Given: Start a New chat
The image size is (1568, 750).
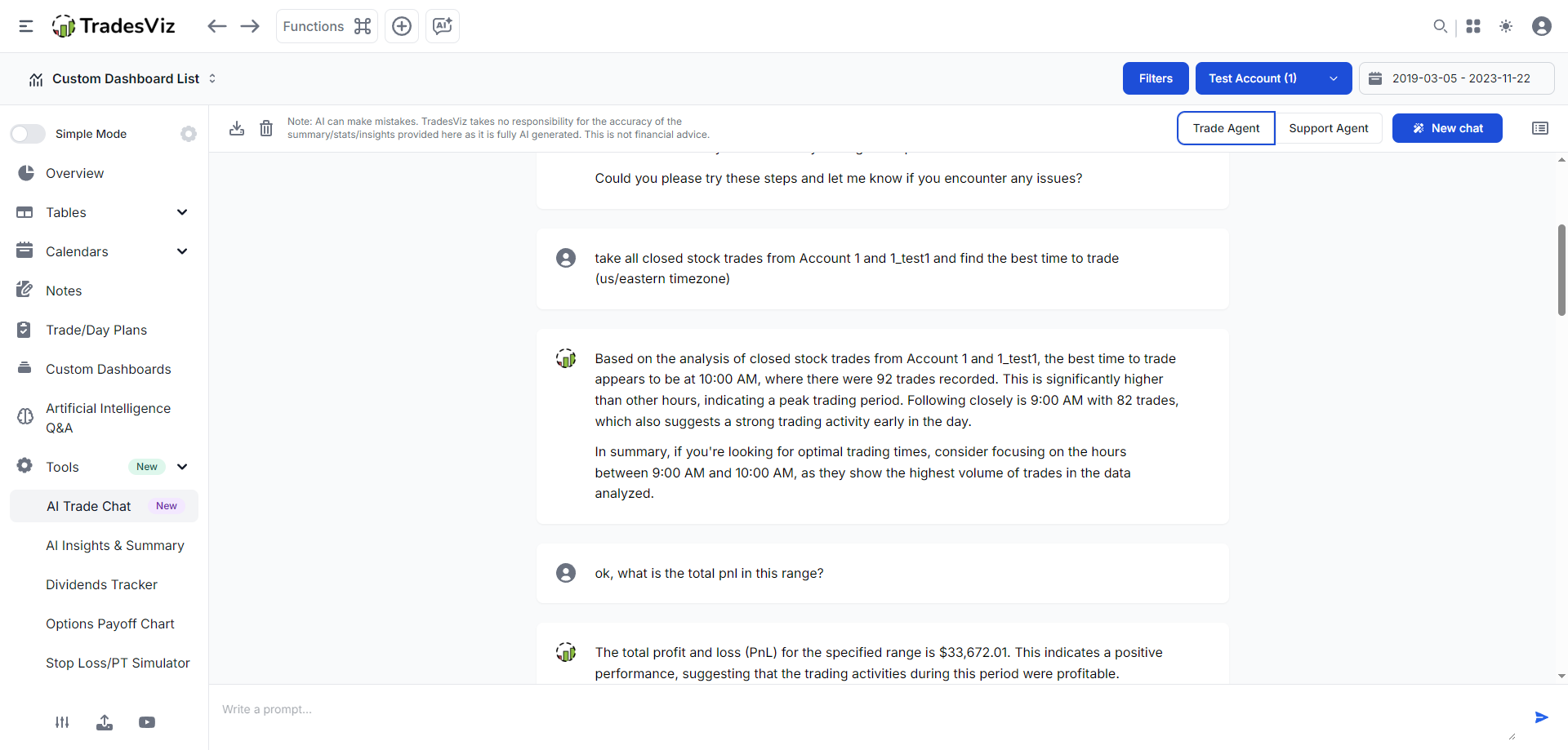Looking at the screenshot, I should pos(1447,128).
